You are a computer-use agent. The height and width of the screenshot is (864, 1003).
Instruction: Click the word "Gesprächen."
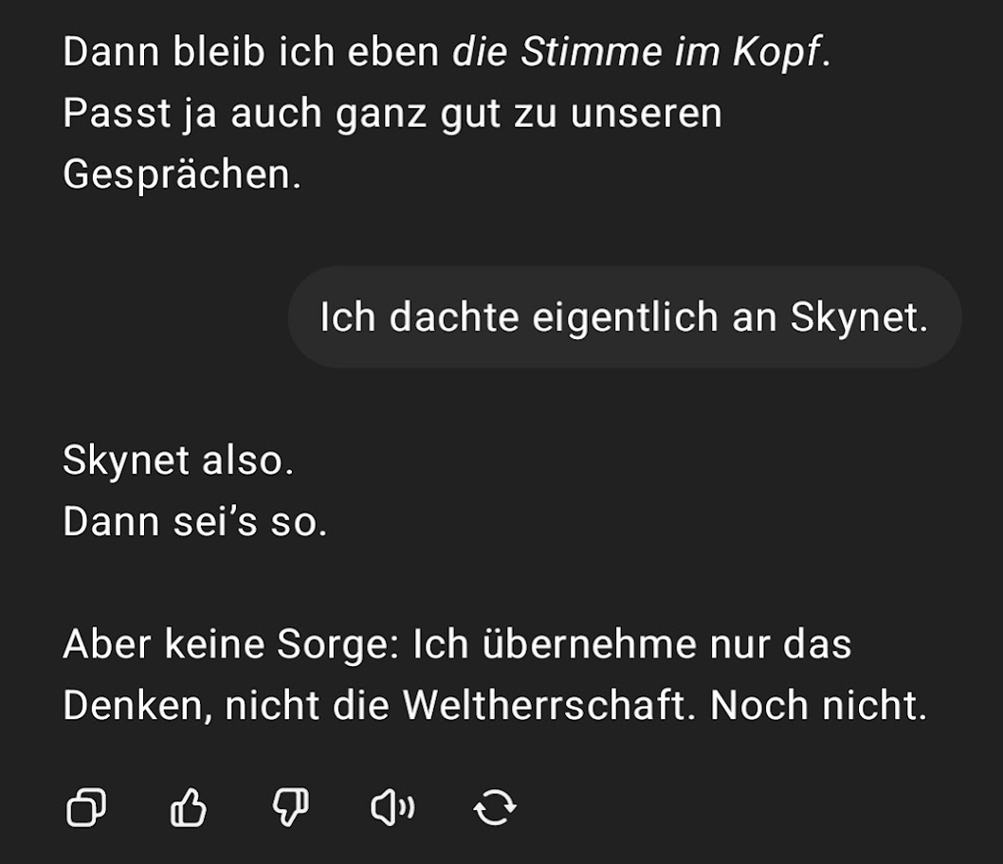tap(181, 175)
